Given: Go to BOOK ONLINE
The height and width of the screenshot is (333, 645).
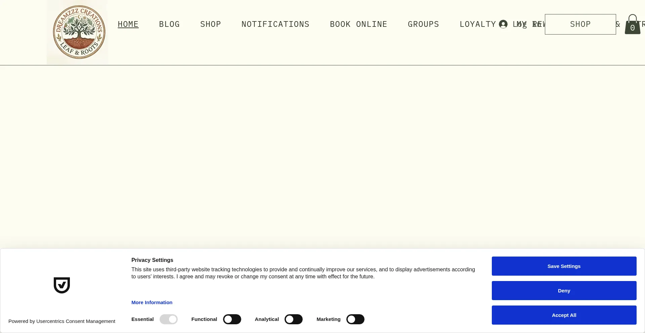Looking at the screenshot, I should [358, 24].
